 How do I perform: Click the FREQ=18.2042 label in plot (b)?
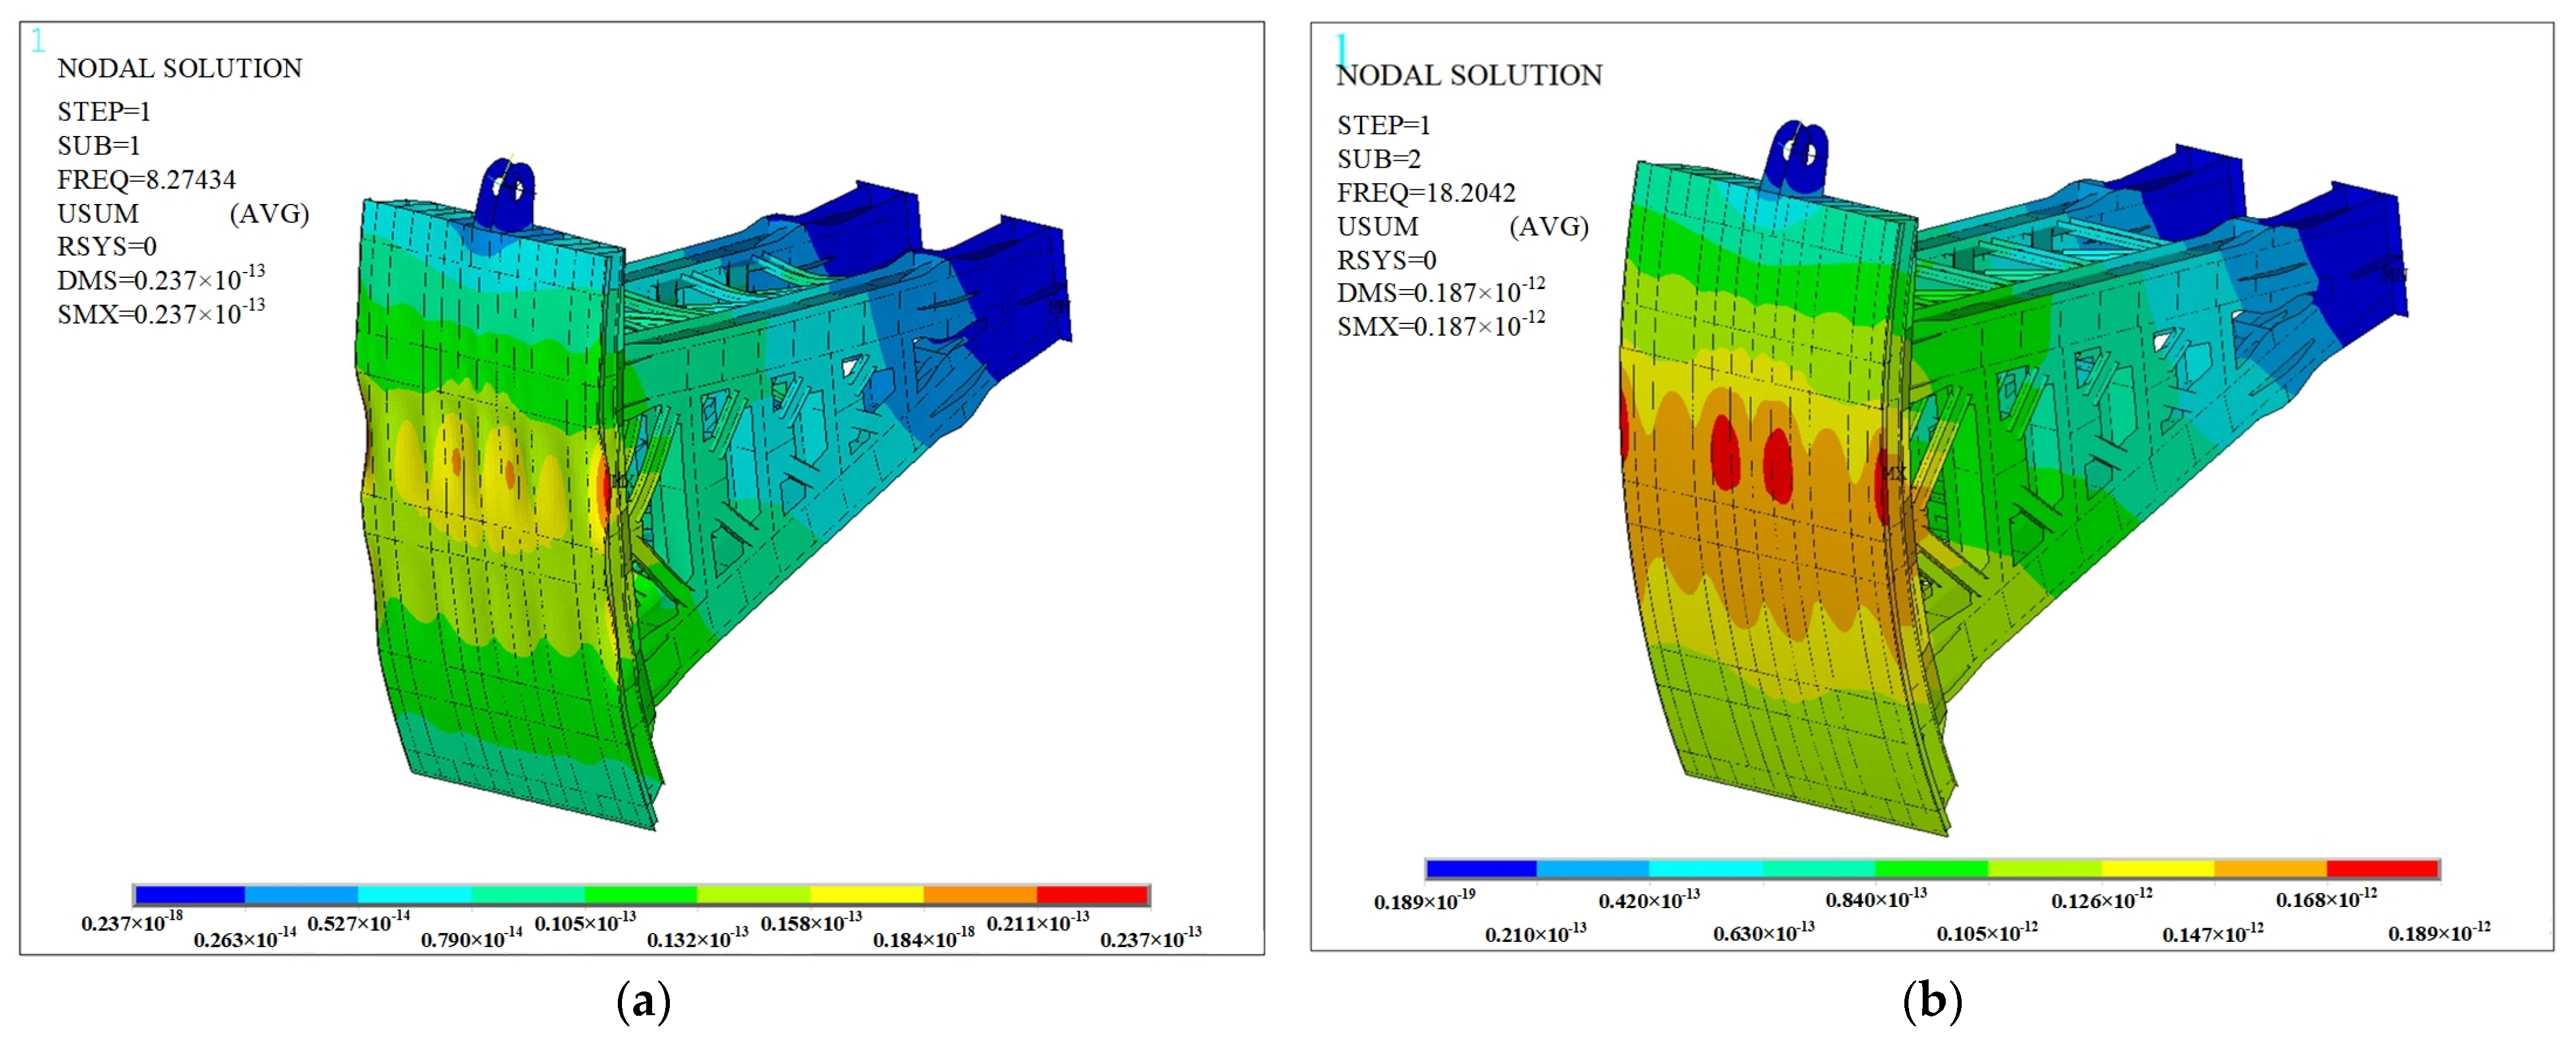point(1426,192)
